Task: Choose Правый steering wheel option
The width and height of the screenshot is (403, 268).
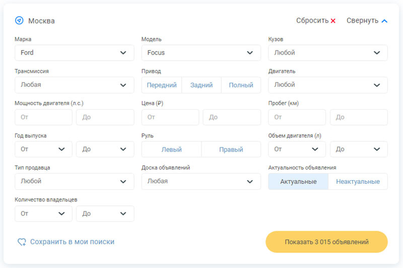Action: click(231, 149)
